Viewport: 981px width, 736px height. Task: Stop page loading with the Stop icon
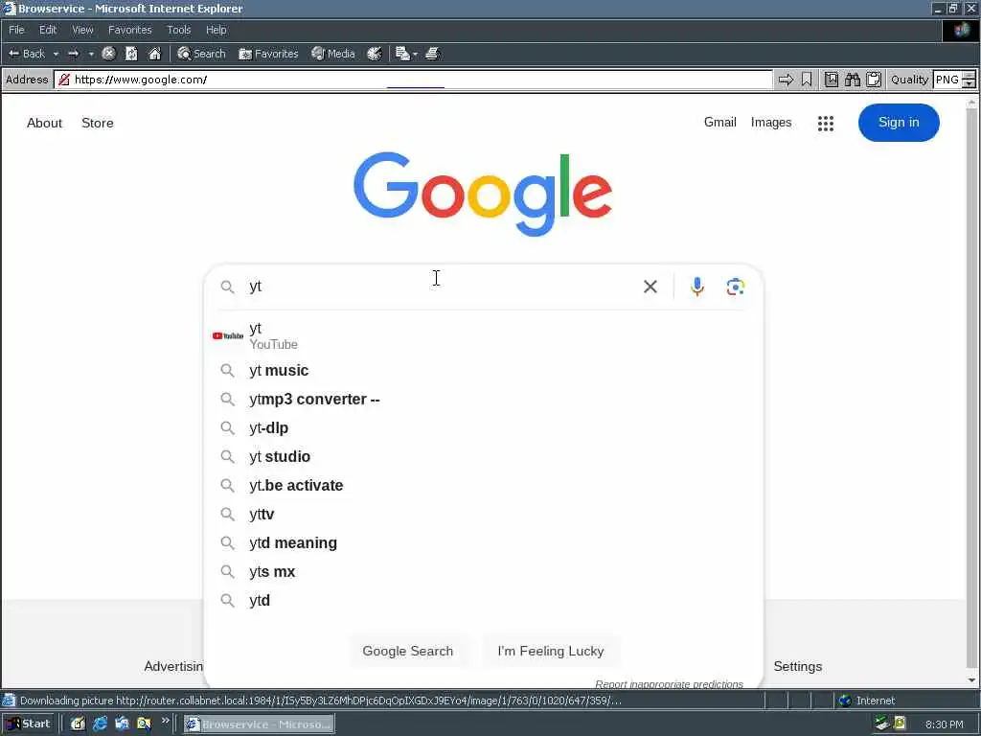(108, 54)
